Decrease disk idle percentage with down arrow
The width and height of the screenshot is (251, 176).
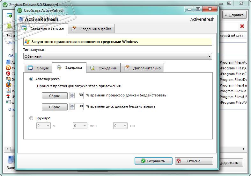click(x=72, y=108)
